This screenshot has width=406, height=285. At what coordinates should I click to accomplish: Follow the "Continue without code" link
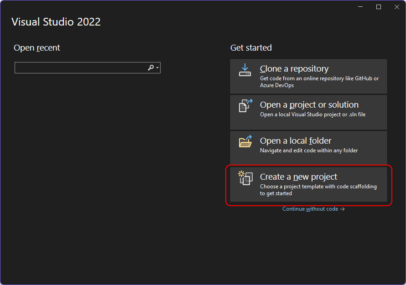tap(310, 209)
